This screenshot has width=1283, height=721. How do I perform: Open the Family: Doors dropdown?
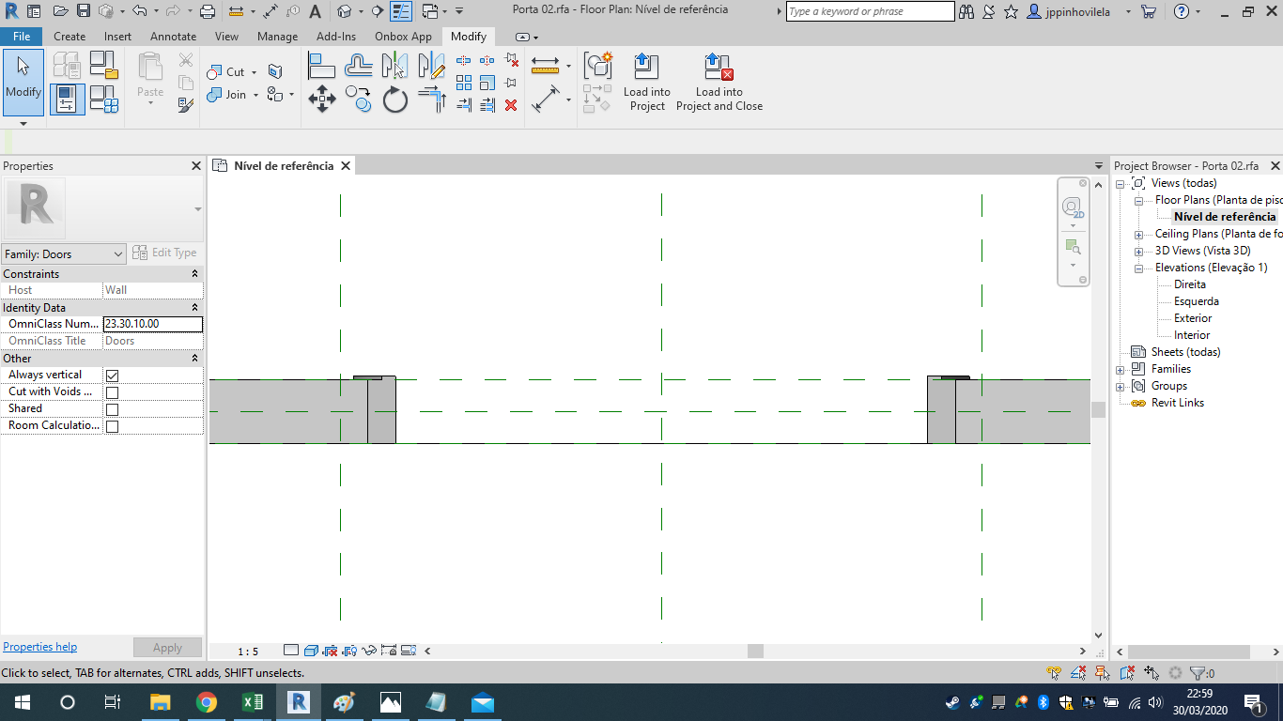(x=120, y=253)
